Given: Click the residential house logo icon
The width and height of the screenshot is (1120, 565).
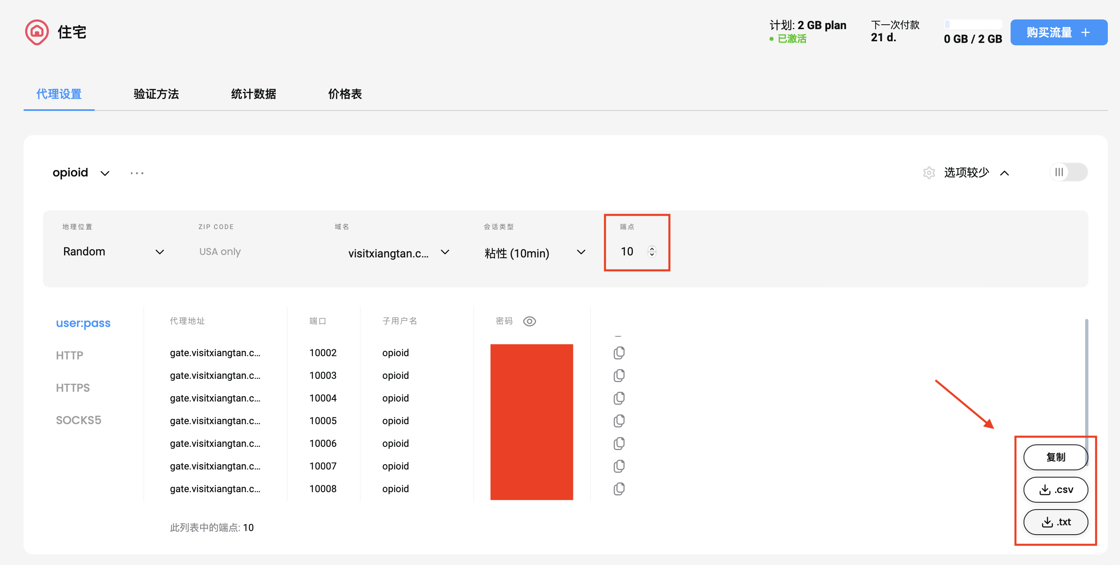Looking at the screenshot, I should pos(36,32).
